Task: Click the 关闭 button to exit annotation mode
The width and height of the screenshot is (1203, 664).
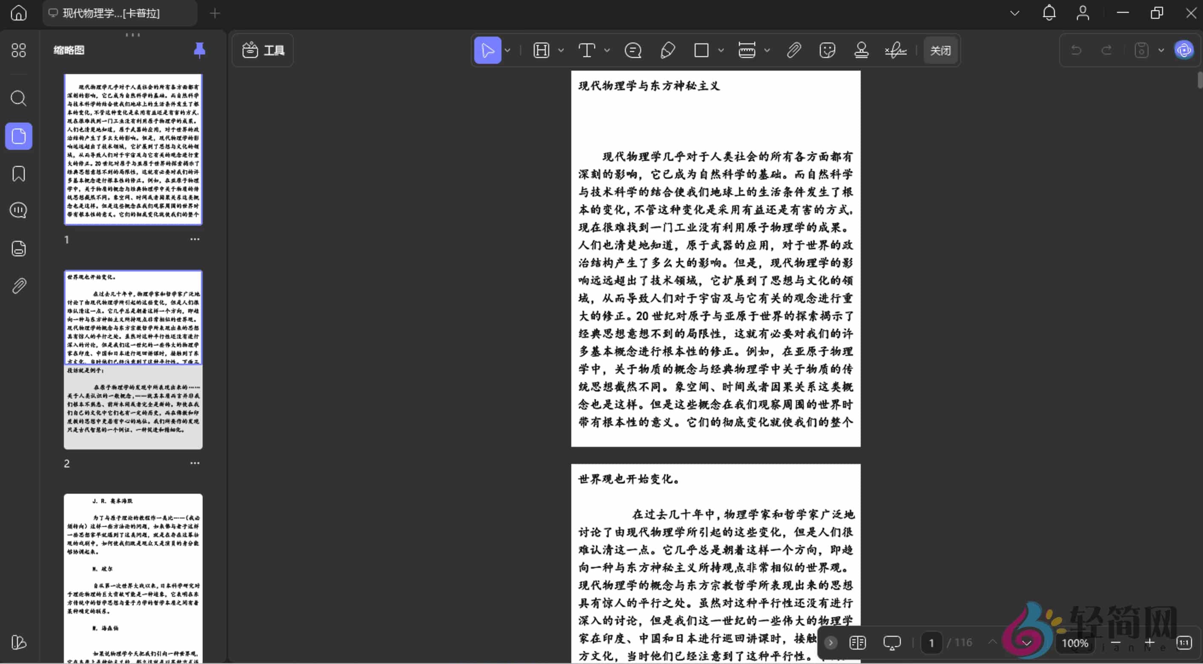Action: coord(940,50)
